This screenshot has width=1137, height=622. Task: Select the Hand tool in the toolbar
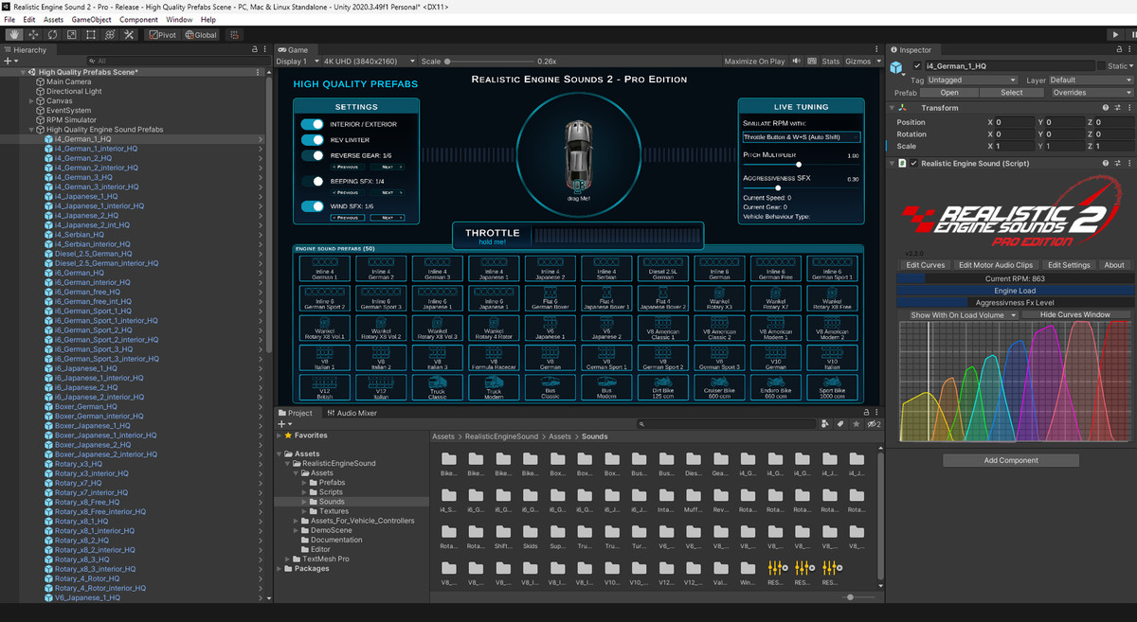click(14, 34)
